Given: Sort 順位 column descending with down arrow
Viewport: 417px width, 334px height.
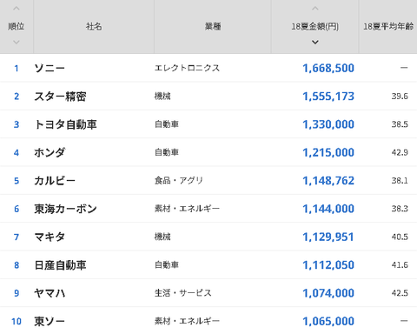Looking at the screenshot, I should click(x=17, y=43).
